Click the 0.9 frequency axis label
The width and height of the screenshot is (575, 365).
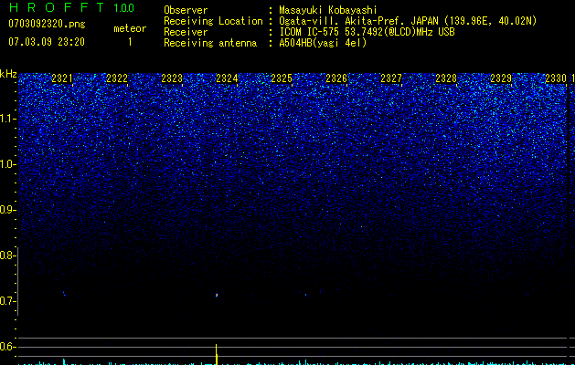click(x=7, y=210)
